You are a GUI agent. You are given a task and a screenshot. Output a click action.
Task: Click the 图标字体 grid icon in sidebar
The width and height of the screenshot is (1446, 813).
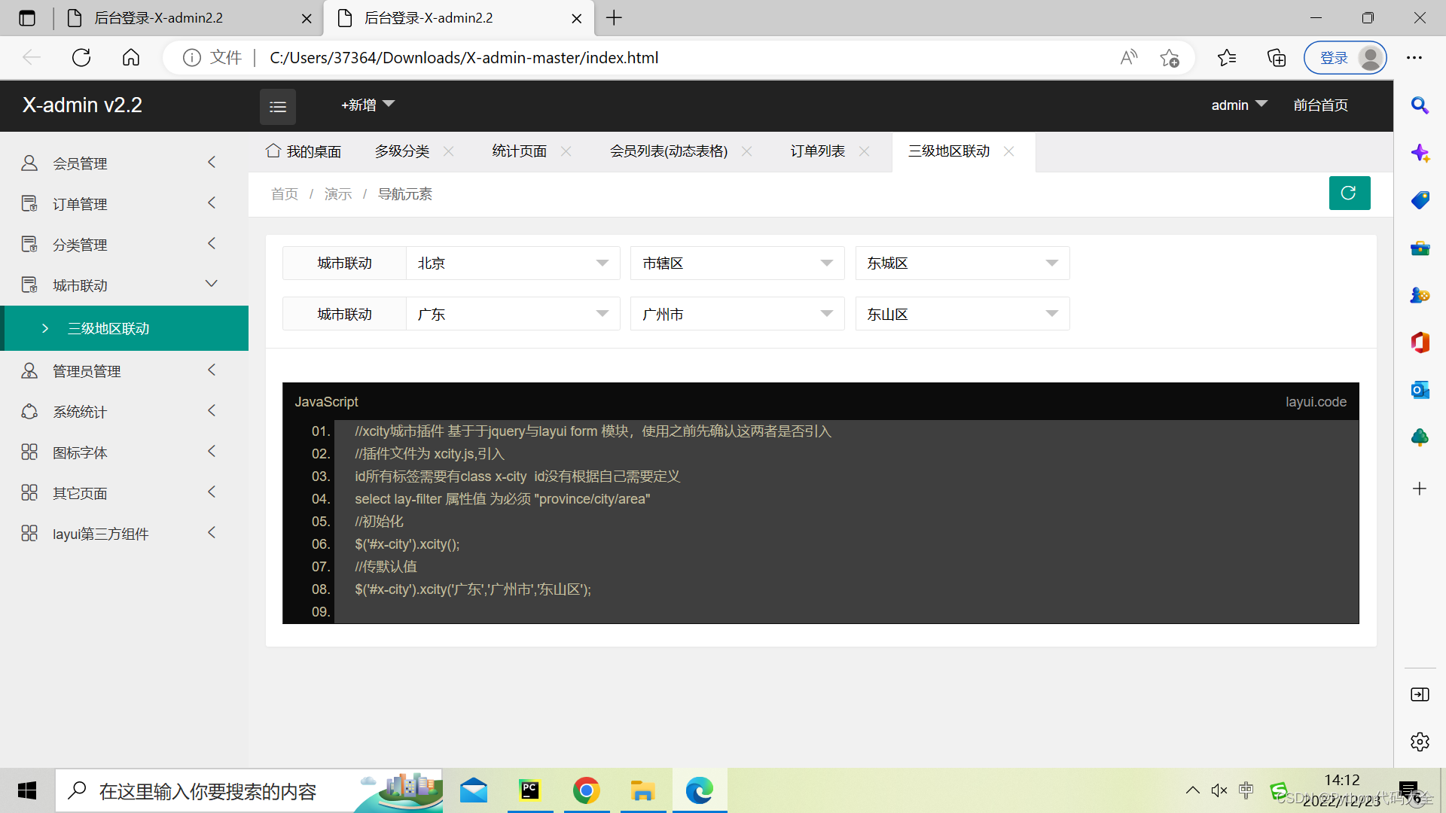29,452
